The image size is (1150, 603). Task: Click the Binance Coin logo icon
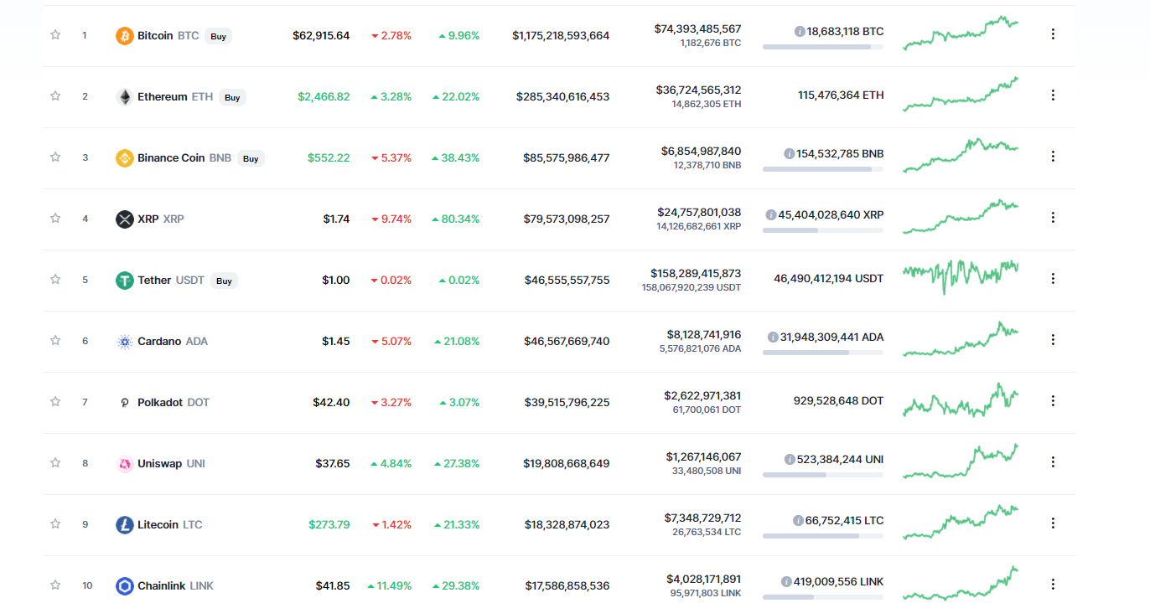tap(124, 158)
